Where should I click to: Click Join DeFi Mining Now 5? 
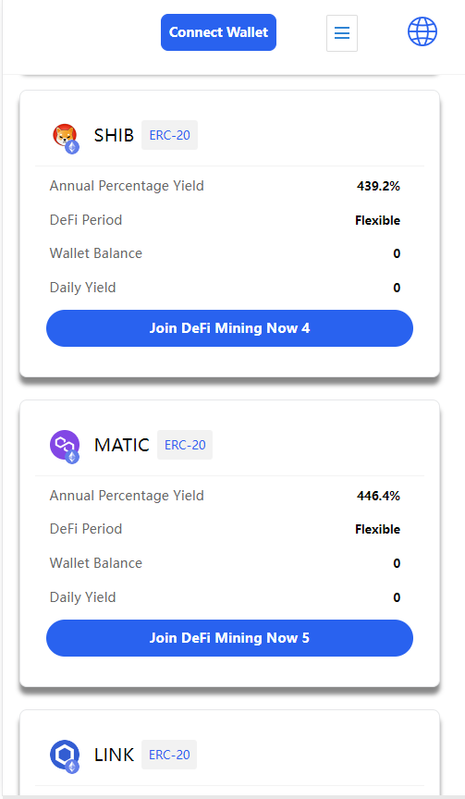click(229, 638)
